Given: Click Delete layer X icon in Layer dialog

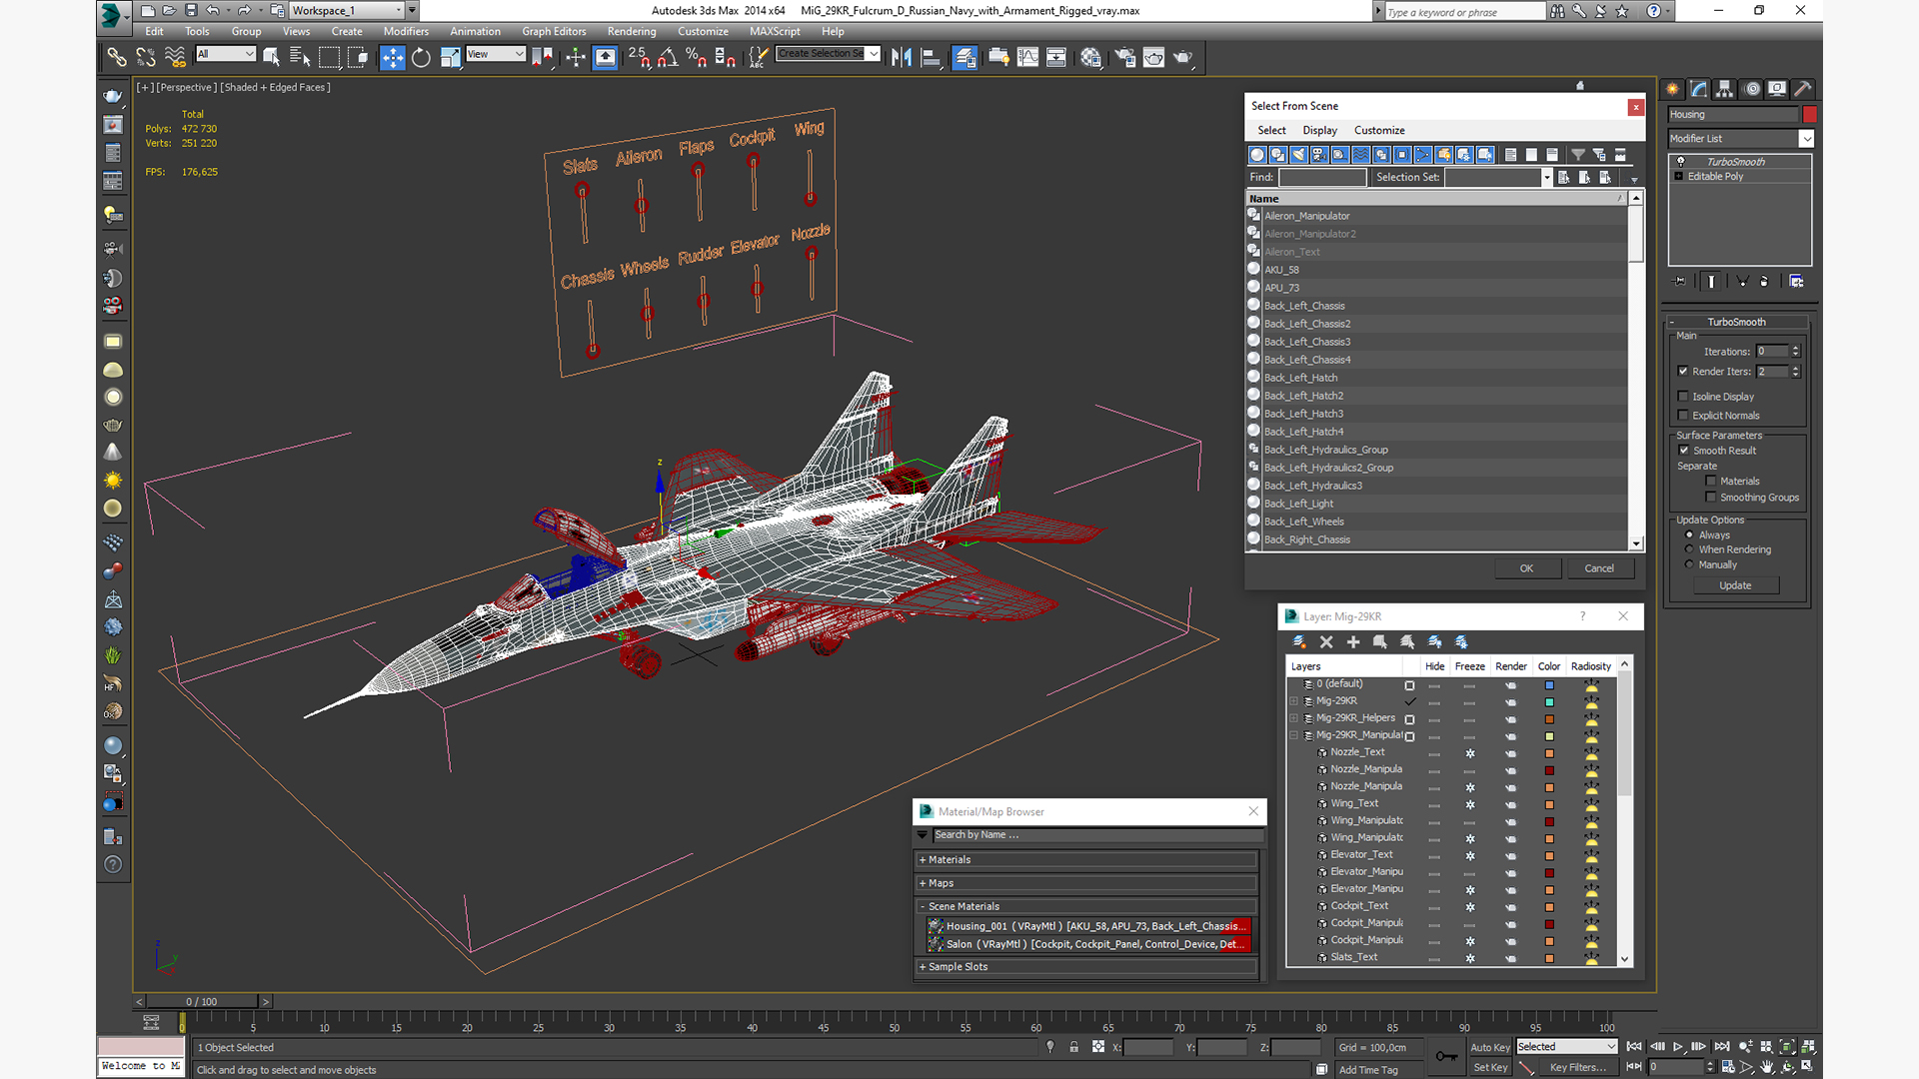Looking at the screenshot, I should pos(1326,642).
